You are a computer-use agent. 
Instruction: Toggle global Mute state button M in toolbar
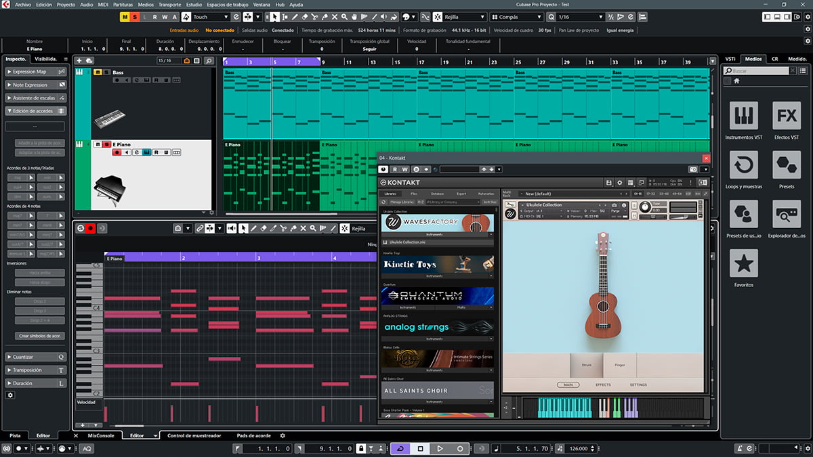pyautogui.click(x=125, y=17)
